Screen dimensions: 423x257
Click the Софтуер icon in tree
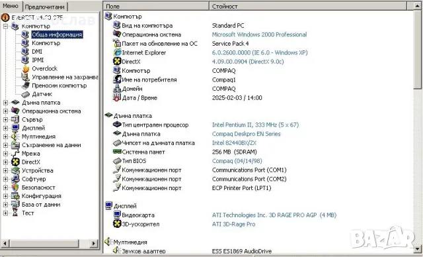point(15,179)
